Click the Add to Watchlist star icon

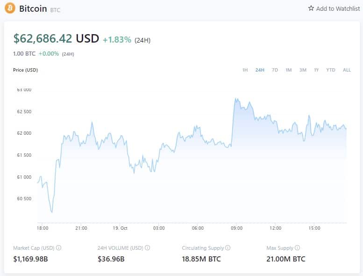(311, 8)
